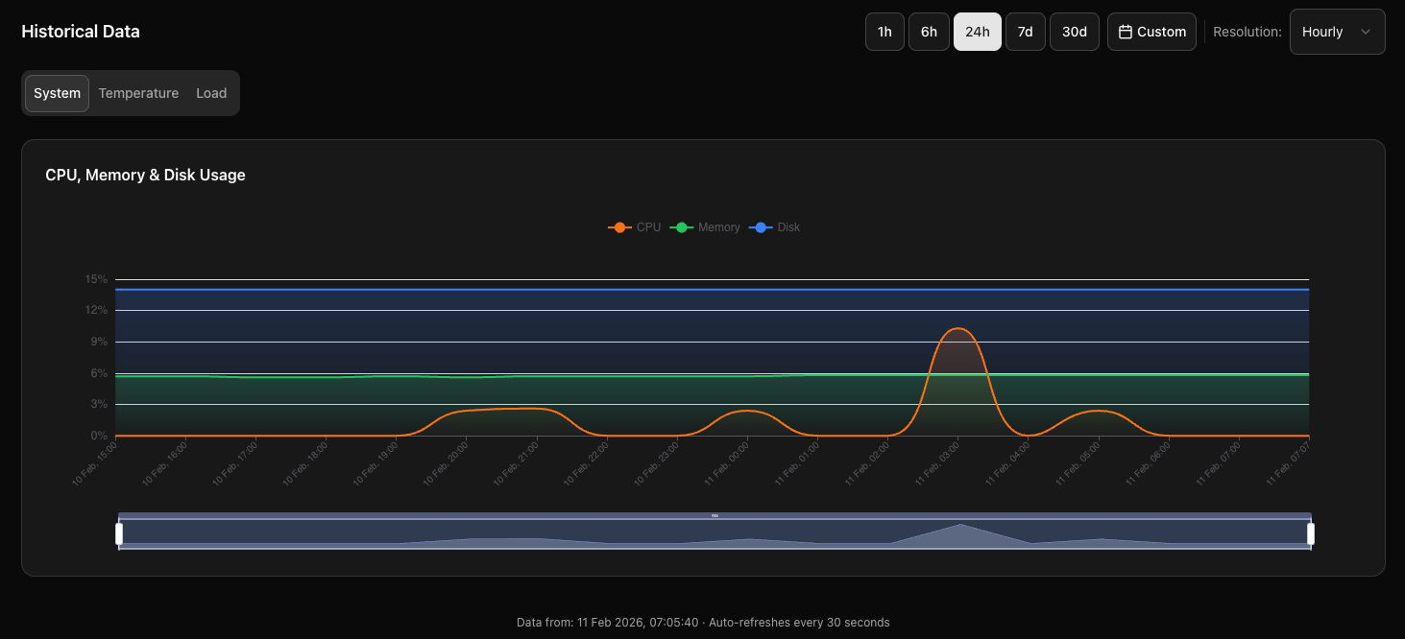
Task: Click the top drag grip of range slider
Action: coord(715,516)
